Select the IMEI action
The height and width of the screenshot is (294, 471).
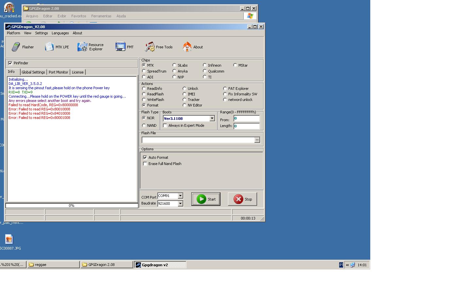point(184,94)
